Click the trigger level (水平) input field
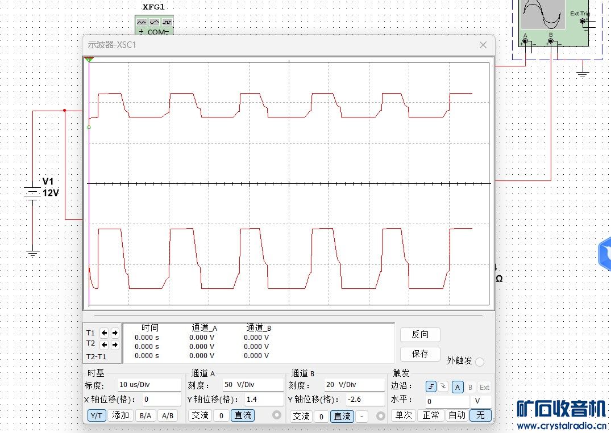The height and width of the screenshot is (433, 611). point(447,401)
